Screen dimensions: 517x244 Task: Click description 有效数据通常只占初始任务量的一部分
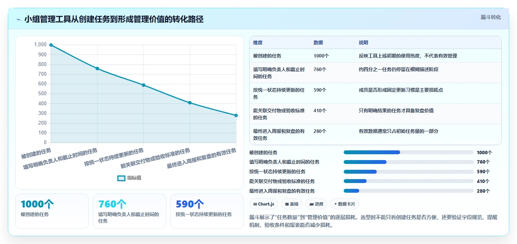399,131
